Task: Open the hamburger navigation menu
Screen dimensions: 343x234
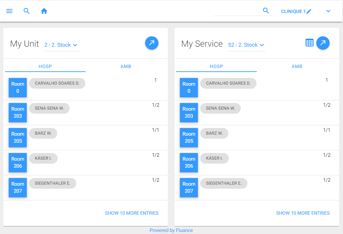Action: [x=9, y=11]
